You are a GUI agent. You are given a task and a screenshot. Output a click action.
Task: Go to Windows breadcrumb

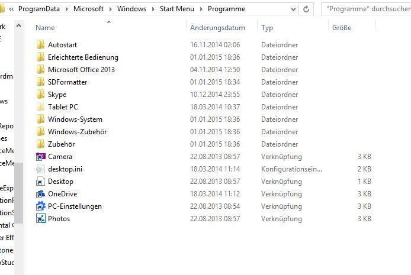[131, 9]
